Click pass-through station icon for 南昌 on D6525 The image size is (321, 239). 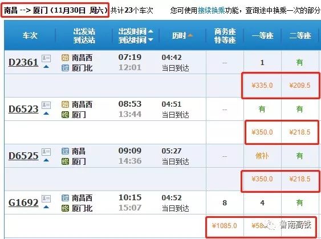(x=65, y=151)
